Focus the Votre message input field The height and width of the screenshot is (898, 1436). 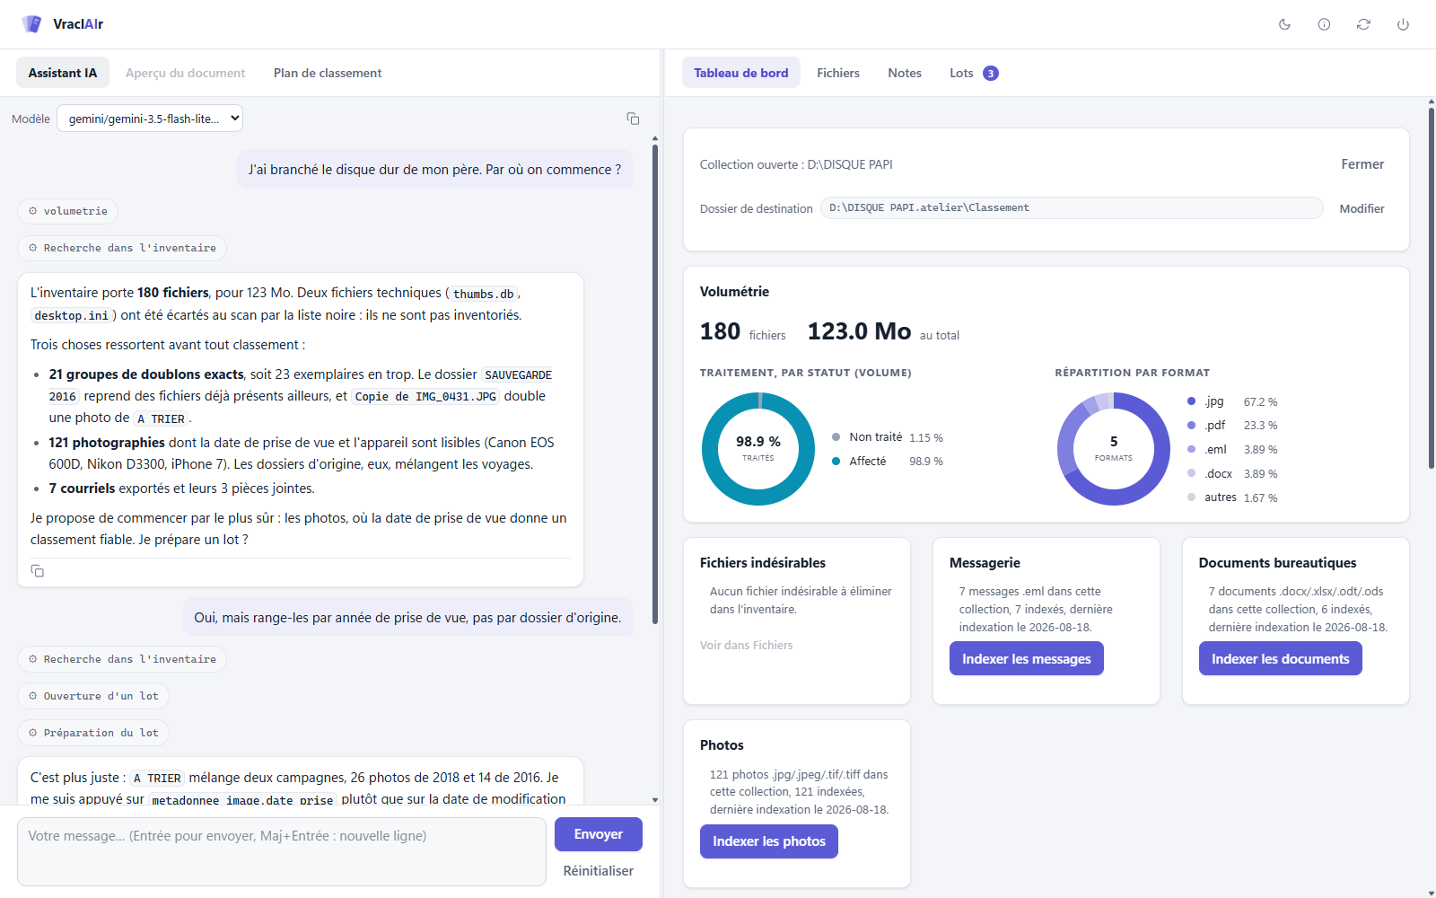(282, 851)
